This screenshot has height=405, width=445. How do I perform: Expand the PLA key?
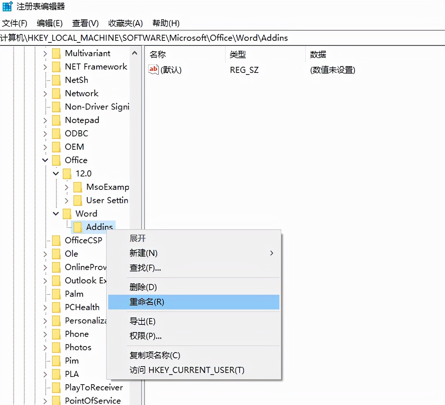[x=45, y=374]
